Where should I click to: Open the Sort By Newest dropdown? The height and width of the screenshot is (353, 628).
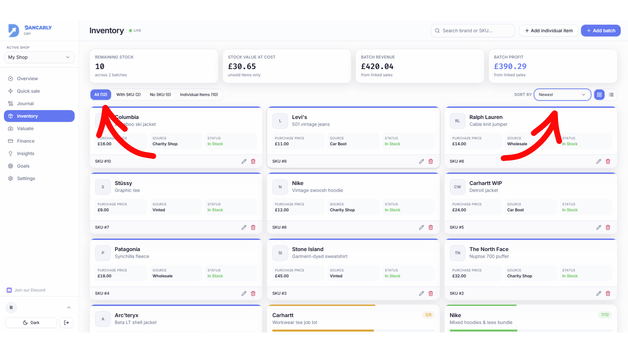[562, 94]
